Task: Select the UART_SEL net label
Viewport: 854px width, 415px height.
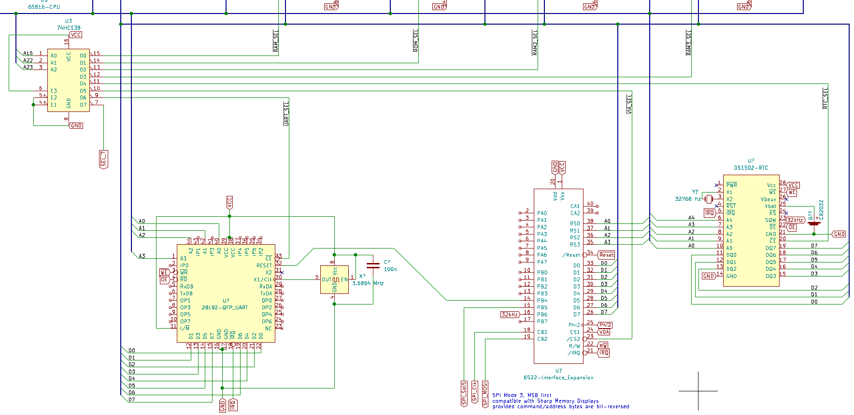Action: [286, 114]
